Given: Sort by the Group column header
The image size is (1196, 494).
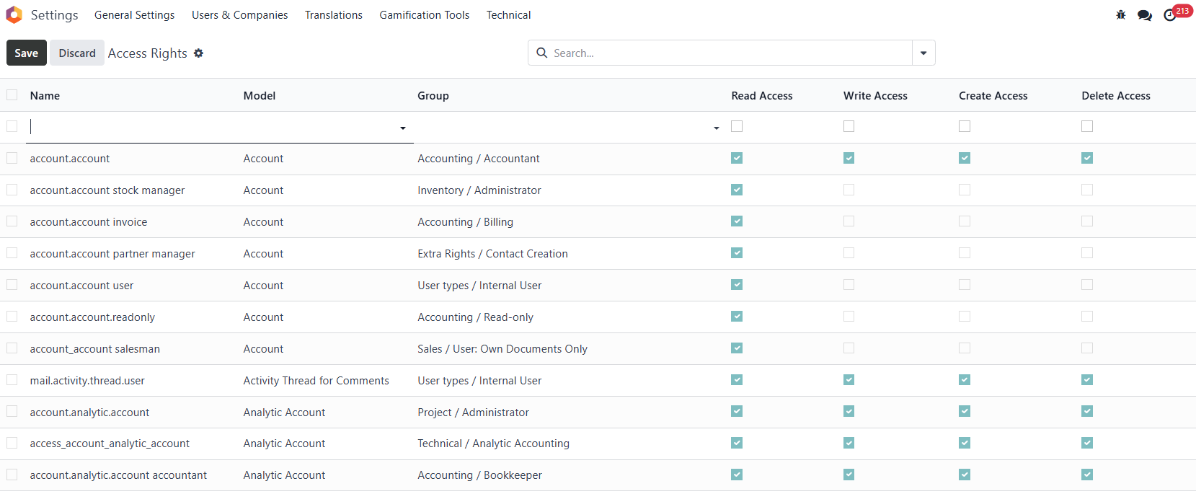Looking at the screenshot, I should (x=433, y=96).
